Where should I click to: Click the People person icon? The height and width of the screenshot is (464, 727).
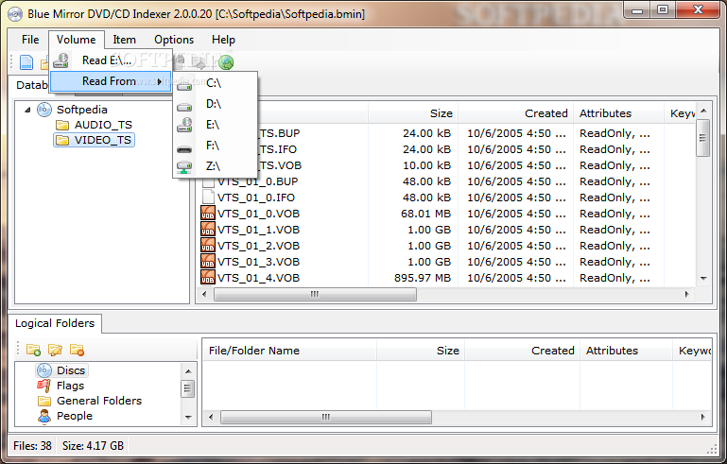[44, 416]
